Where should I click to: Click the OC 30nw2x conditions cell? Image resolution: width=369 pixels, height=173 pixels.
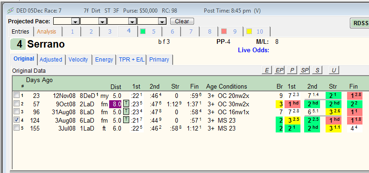[233, 104]
